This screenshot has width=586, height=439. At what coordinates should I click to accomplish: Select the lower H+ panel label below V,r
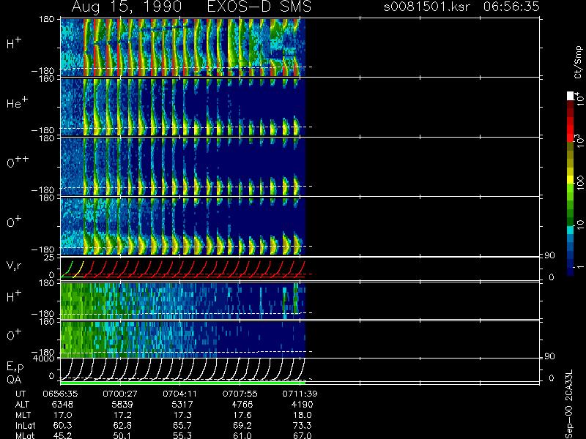click(x=14, y=296)
